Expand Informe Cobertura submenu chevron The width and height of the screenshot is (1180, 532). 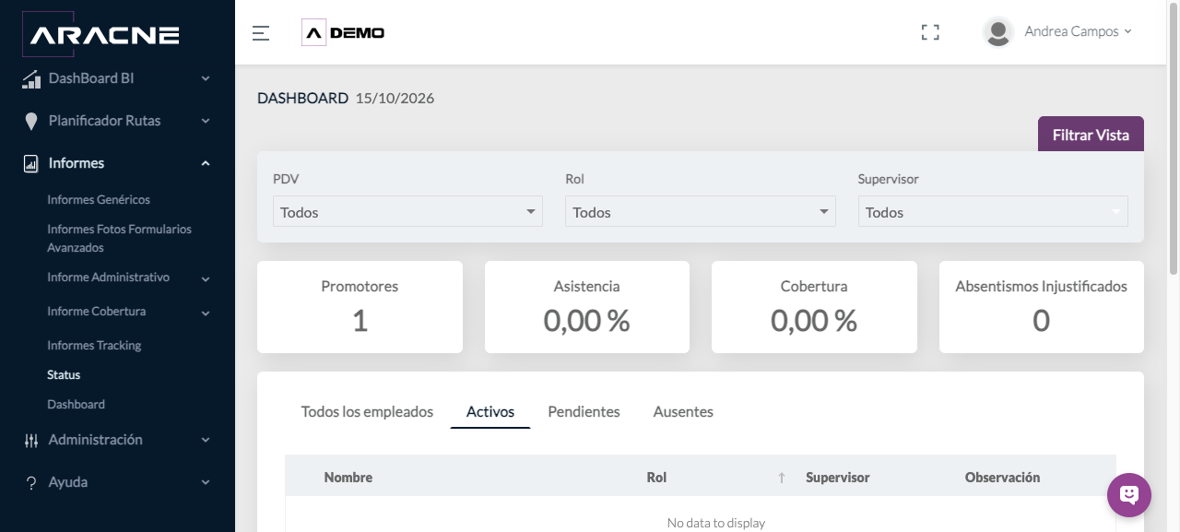point(206,313)
